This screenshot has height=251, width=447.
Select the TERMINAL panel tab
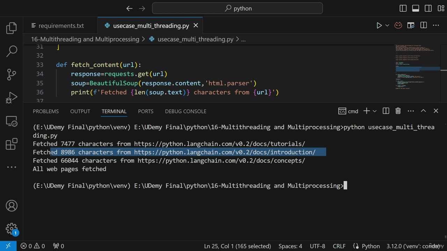point(114,111)
